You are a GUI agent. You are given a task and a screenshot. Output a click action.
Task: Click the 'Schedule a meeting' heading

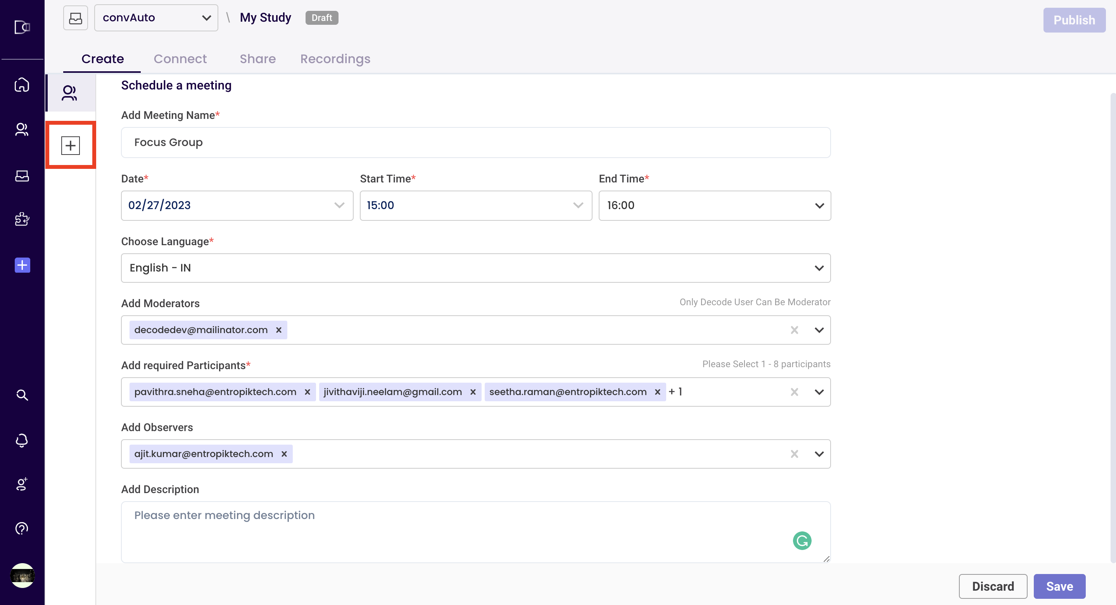(176, 85)
